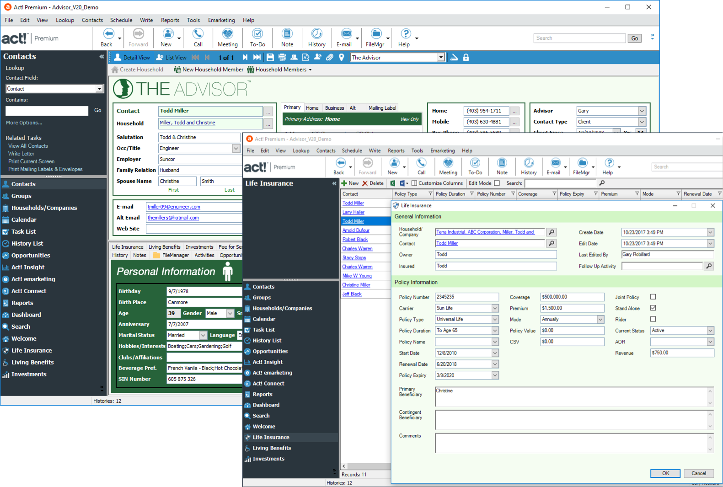Open FileMgr icon in main window toolbar
The width and height of the screenshot is (723, 487).
point(376,34)
